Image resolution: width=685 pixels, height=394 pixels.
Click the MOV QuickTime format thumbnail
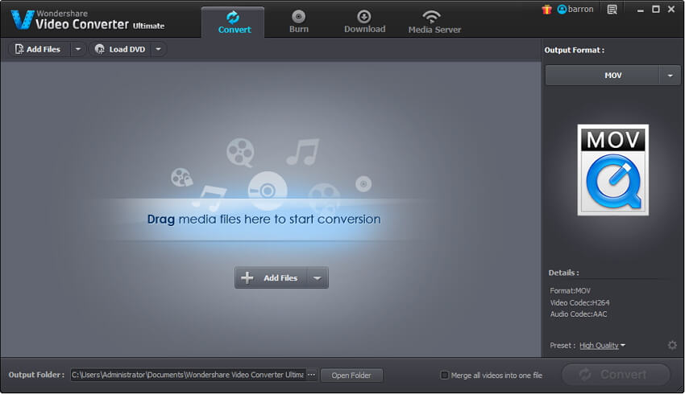(613, 170)
